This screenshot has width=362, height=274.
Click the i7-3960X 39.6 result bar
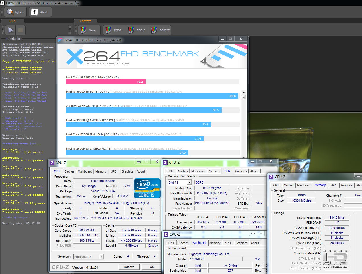pos(152,96)
